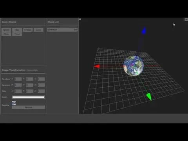
Task: Click the Sphere shape button
Action: 6,30
